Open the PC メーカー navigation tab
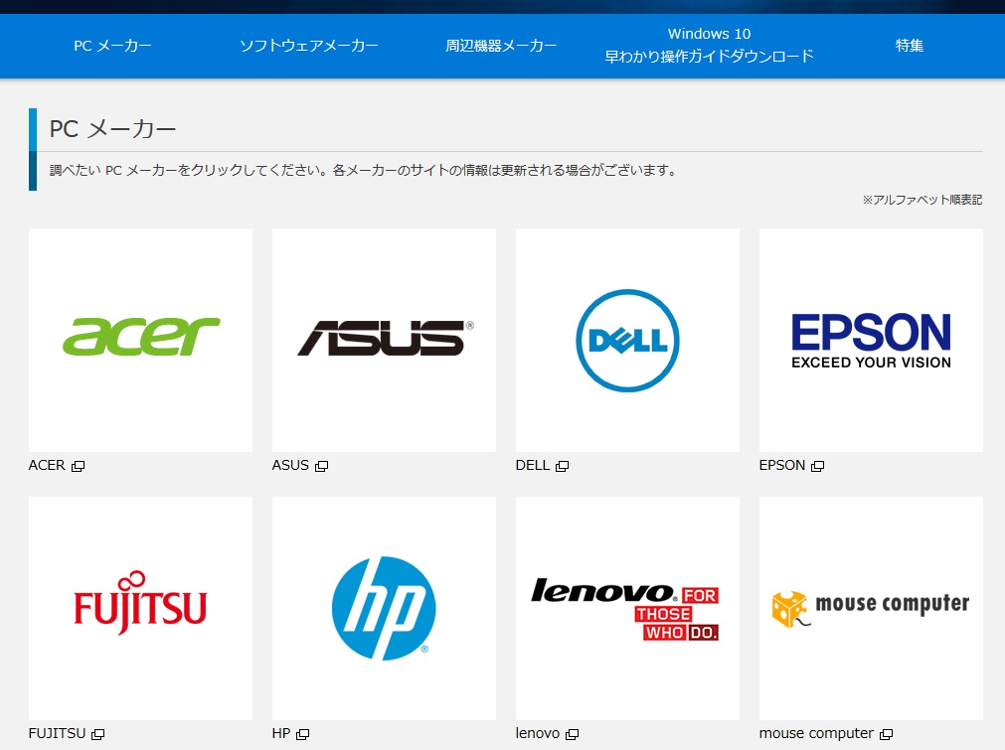This screenshot has height=750, width=1005. point(112,46)
